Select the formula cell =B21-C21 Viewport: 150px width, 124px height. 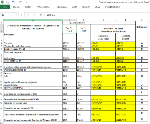click(103, 113)
